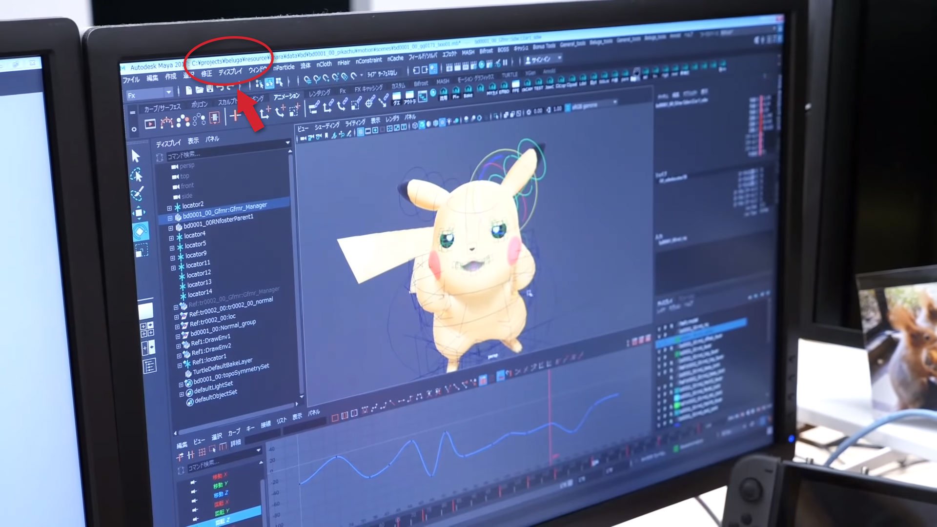Expand the locator2 node in Outliner
The height and width of the screenshot is (527, 937).
169,208
